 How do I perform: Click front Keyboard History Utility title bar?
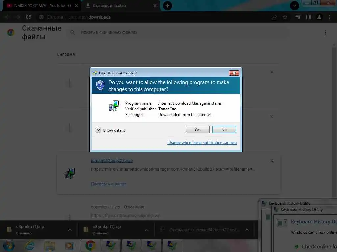pyautogui.click(x=304, y=210)
